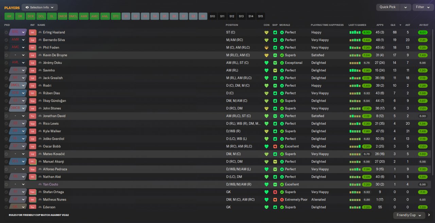Click Savinho's match sharpness icon

coord(275,70)
